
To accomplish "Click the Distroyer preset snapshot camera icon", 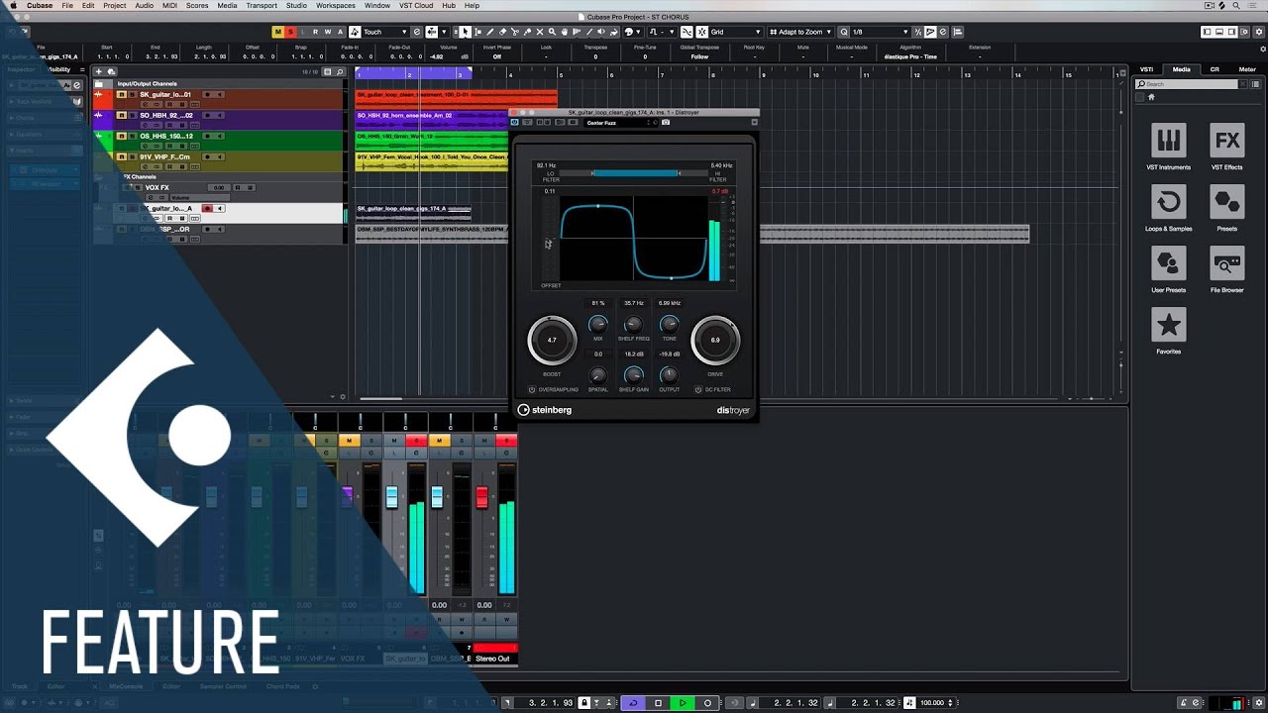I will tap(666, 123).
